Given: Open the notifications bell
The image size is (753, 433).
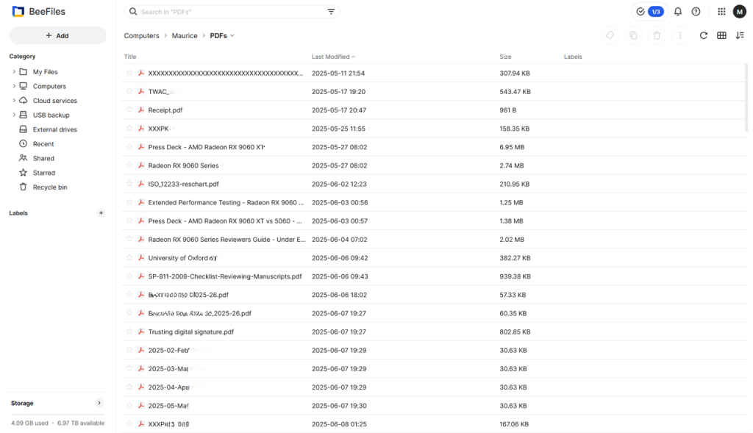Looking at the screenshot, I should (x=676, y=11).
